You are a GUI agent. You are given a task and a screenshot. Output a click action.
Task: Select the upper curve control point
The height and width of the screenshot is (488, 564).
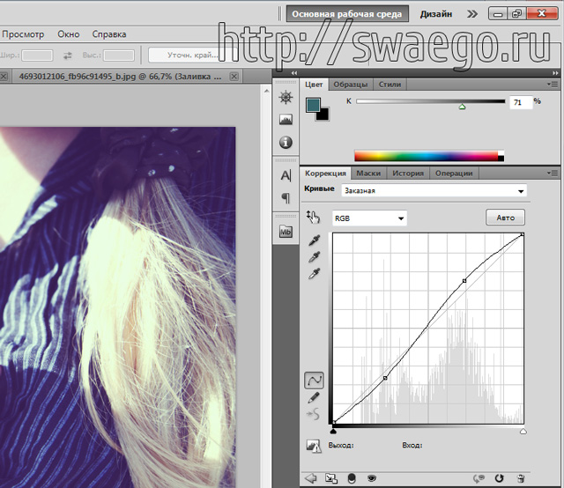[x=464, y=280]
